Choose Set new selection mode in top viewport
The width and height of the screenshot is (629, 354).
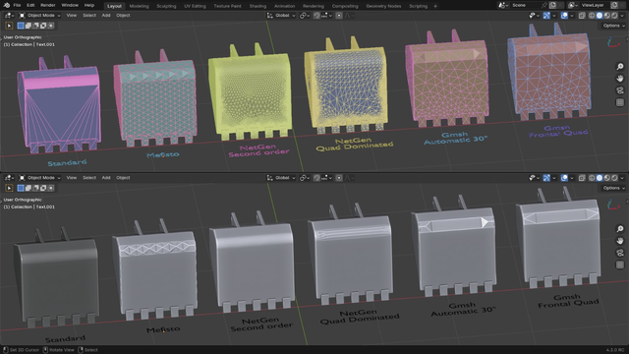tap(21, 26)
